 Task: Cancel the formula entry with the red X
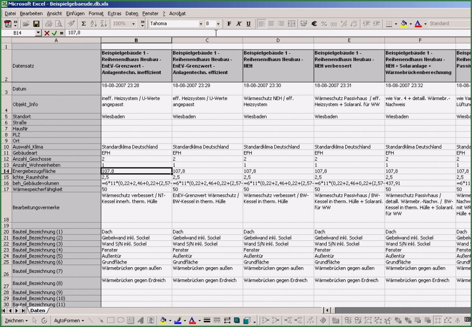pos(46,32)
